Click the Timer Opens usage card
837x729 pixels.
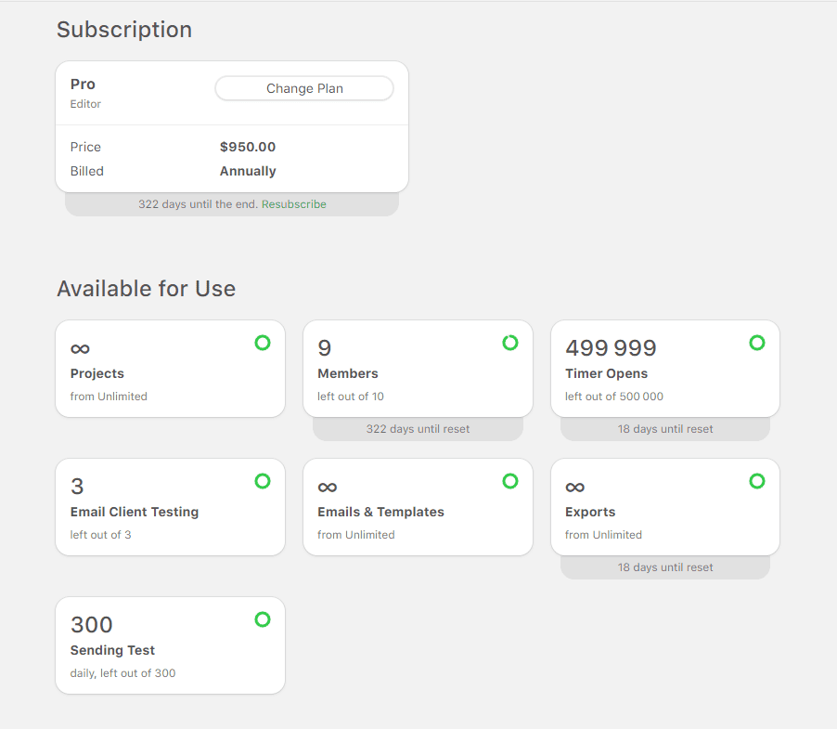(x=664, y=369)
